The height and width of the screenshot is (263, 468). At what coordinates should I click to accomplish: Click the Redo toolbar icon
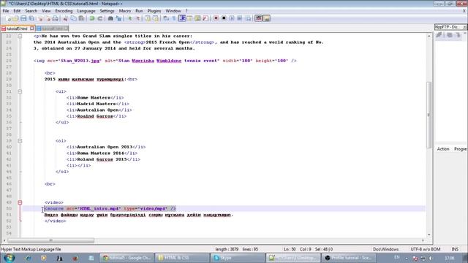click(99, 18)
